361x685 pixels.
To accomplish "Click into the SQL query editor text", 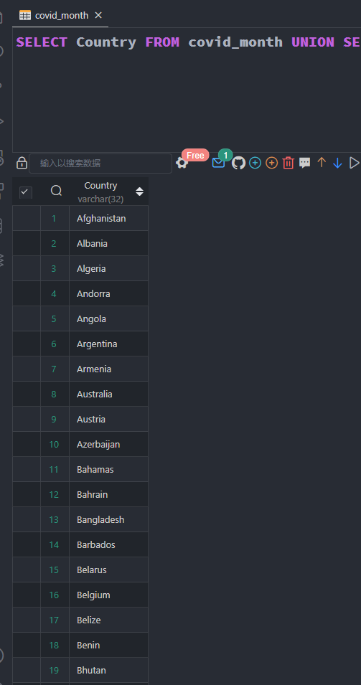I will click(187, 42).
